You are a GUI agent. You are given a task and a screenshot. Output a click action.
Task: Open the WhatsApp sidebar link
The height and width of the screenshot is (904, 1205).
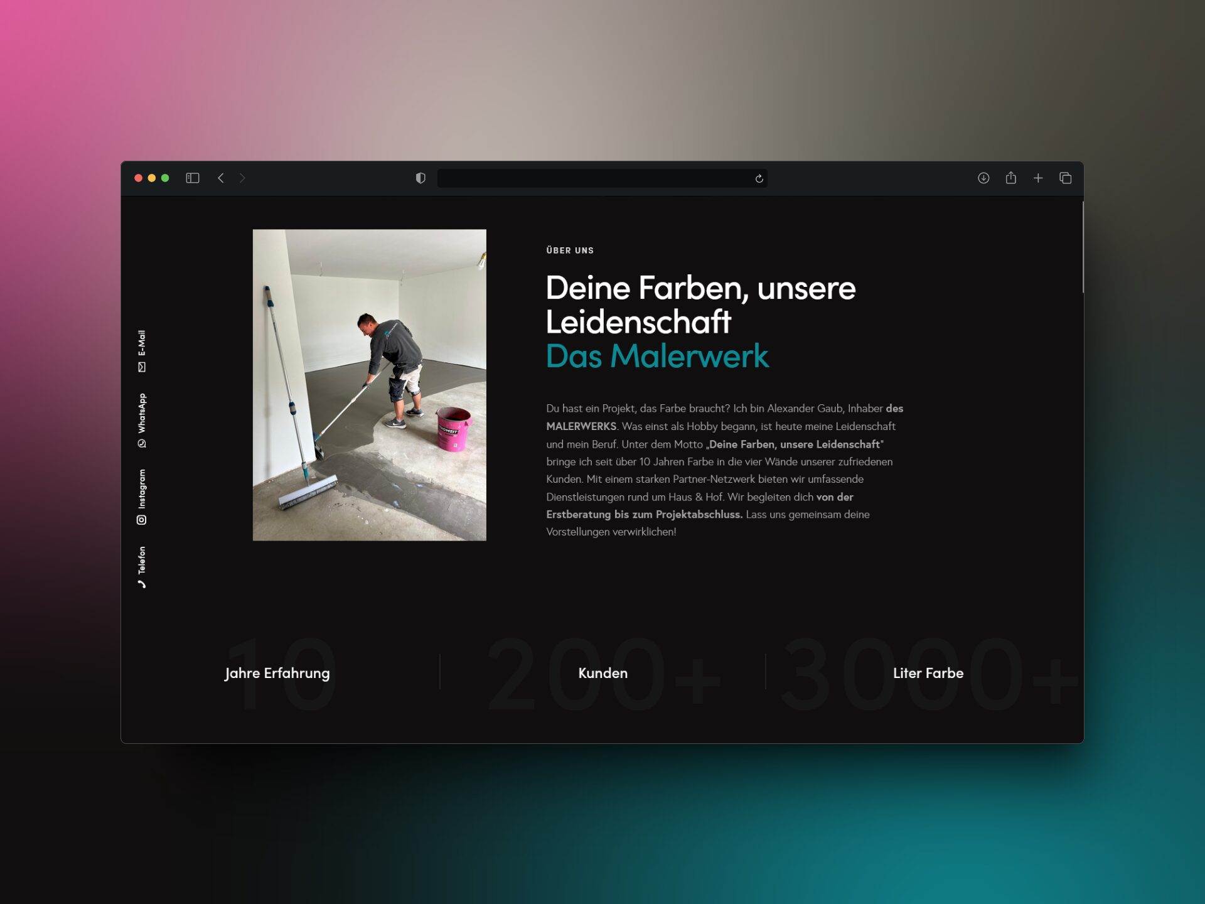[142, 420]
